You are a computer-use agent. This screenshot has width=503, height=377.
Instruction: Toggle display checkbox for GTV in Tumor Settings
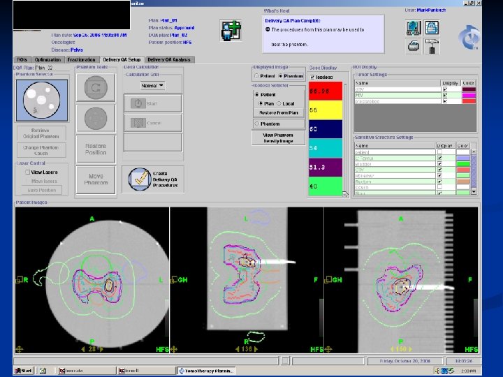[x=445, y=89]
